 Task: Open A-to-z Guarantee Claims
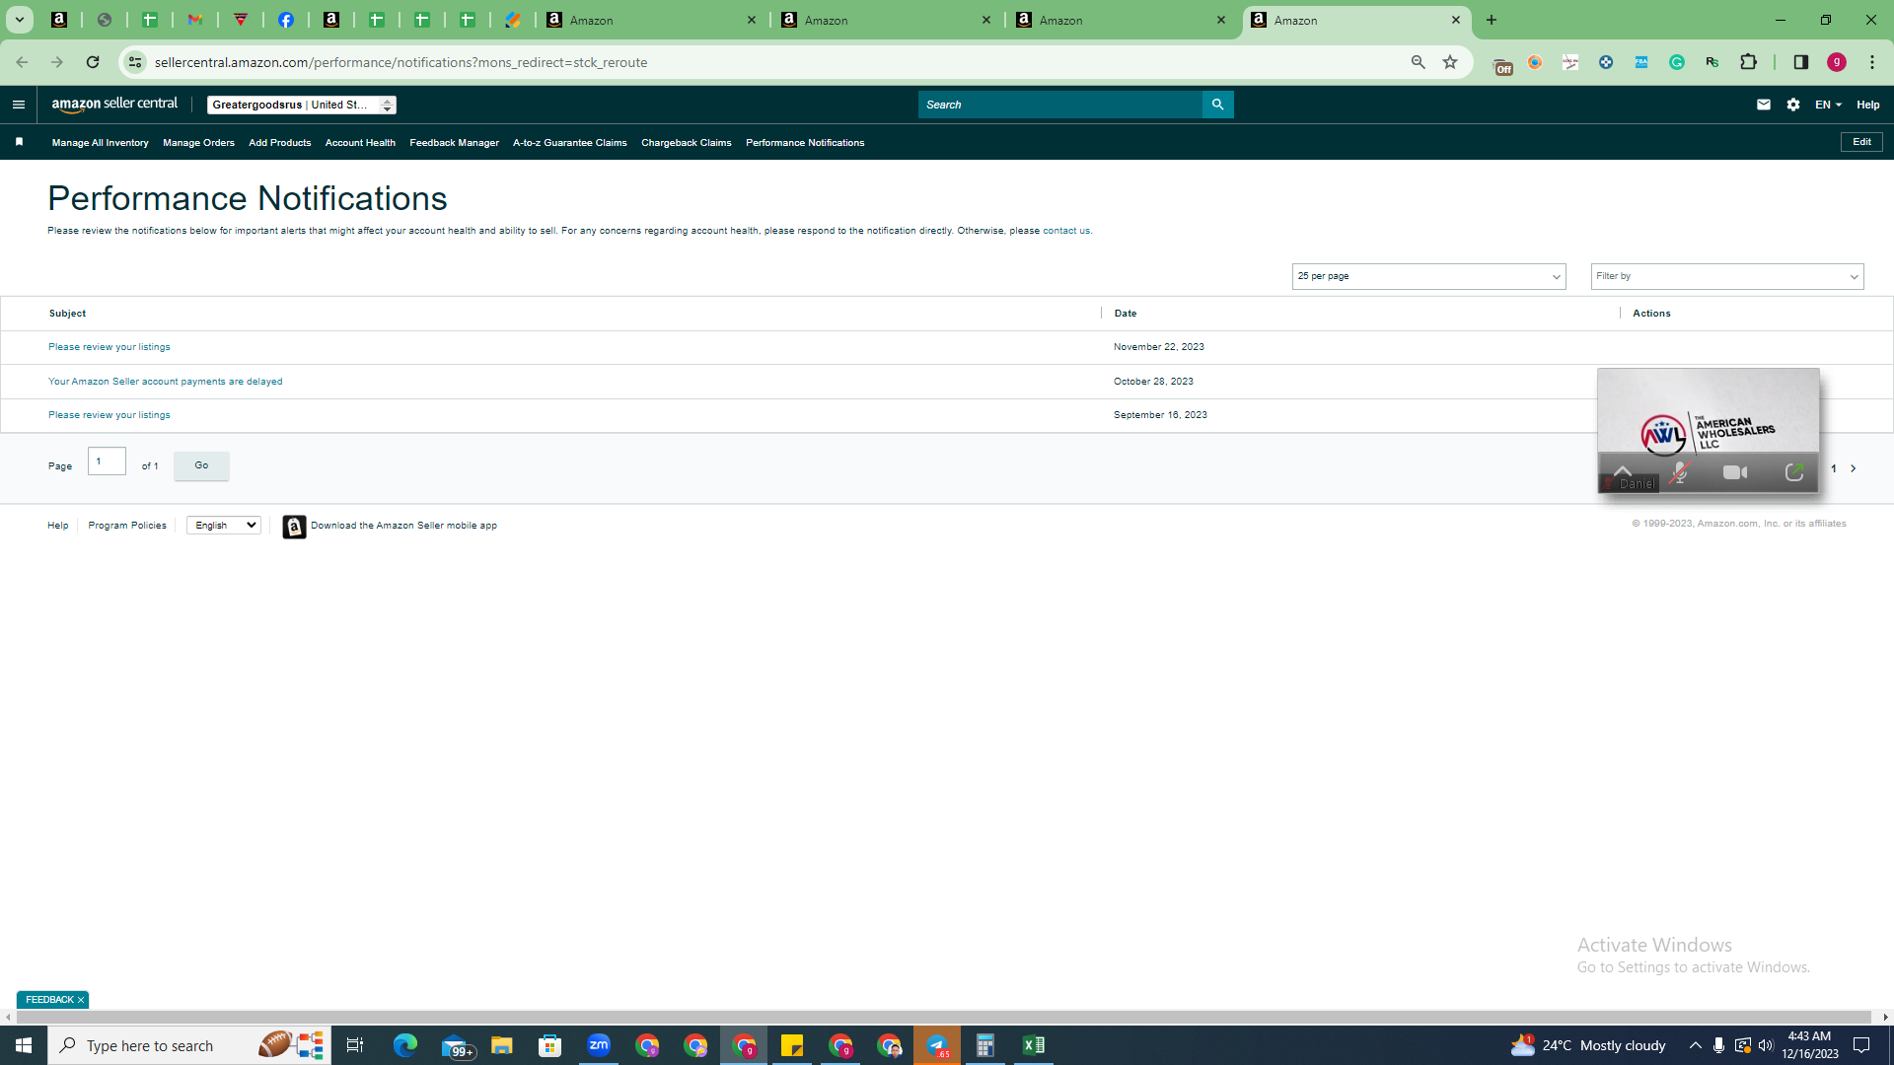click(x=569, y=143)
